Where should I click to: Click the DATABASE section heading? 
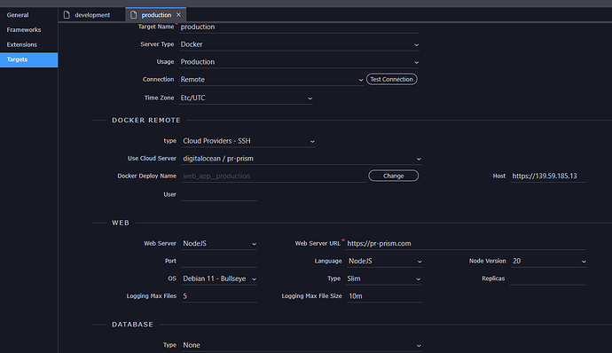(x=132, y=325)
